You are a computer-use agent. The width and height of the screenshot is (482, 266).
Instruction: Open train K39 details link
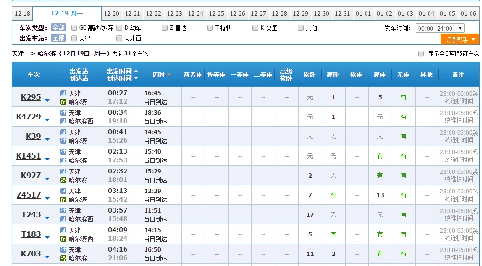tap(33, 136)
